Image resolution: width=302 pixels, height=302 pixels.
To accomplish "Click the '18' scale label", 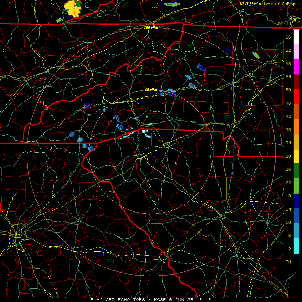I will pyautogui.click(x=288, y=196).
